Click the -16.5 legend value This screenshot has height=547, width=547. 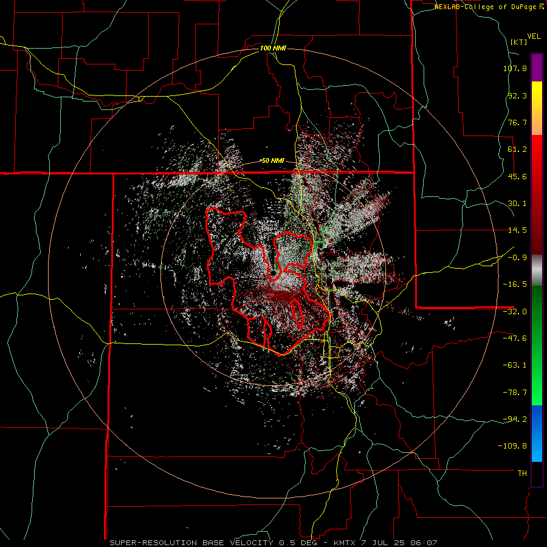click(x=515, y=284)
